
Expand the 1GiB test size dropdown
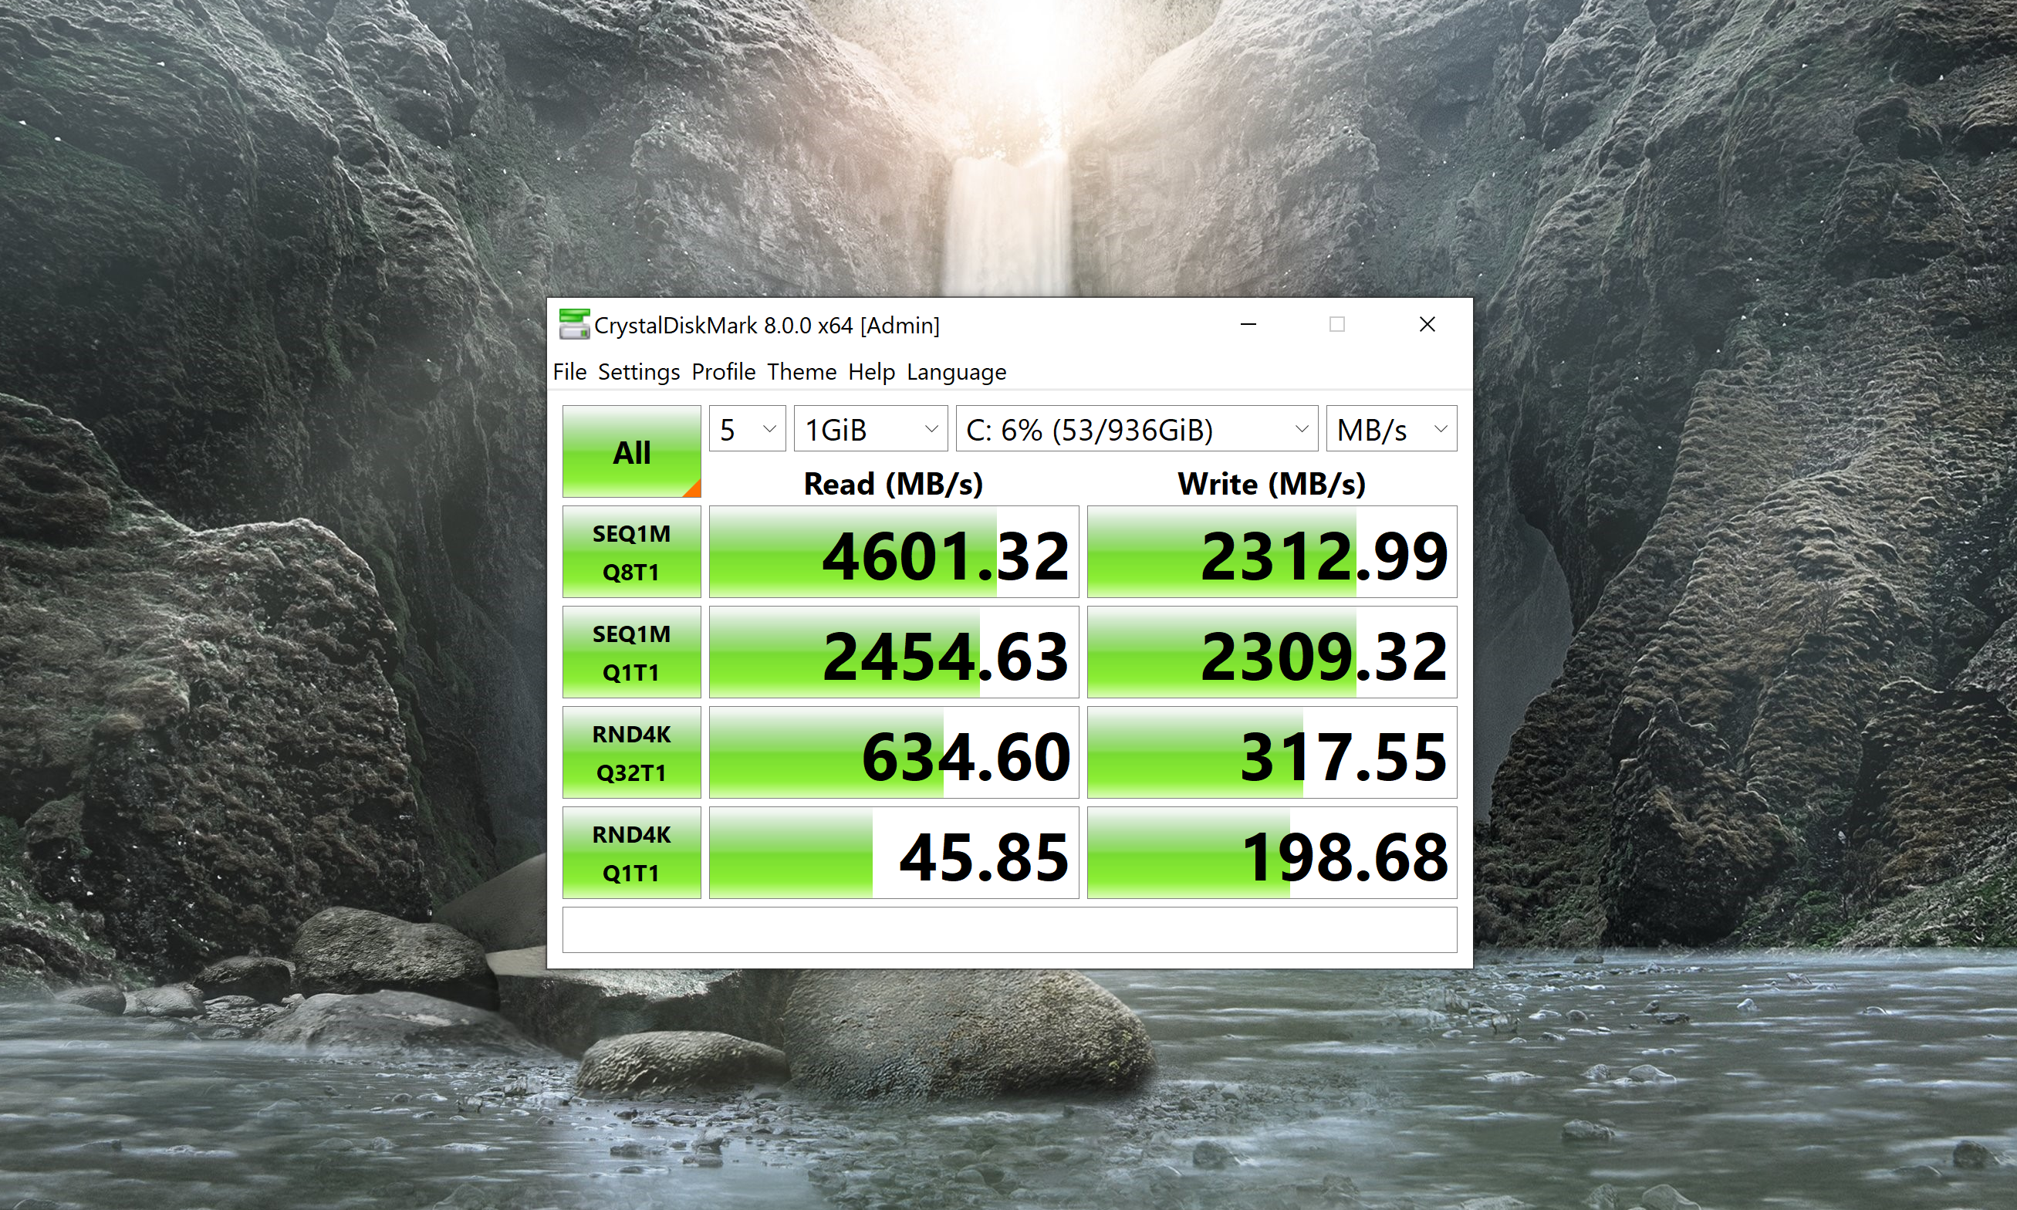tap(870, 428)
